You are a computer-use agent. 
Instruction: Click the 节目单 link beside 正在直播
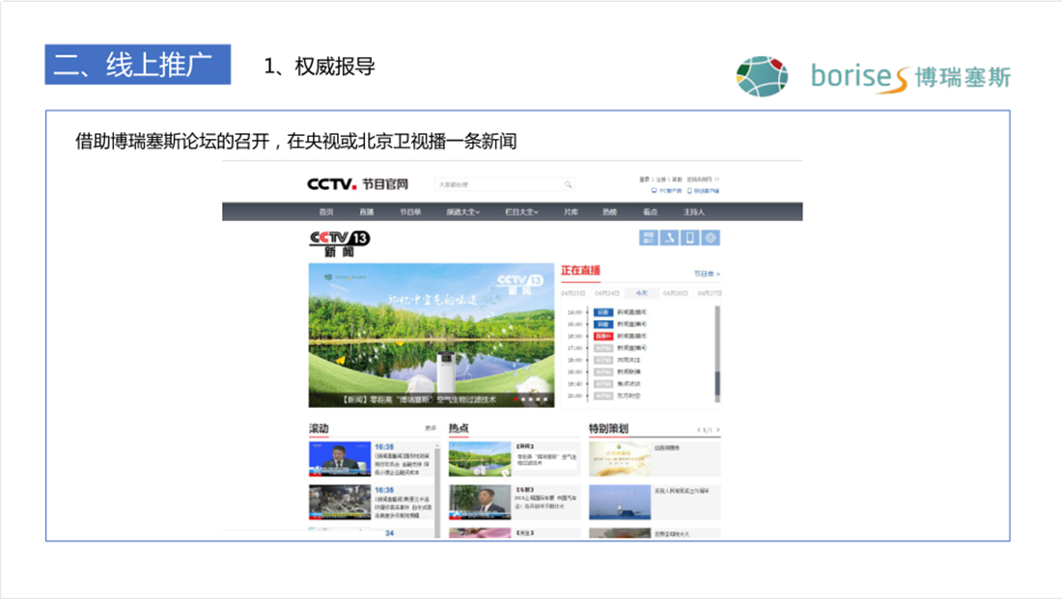click(x=706, y=274)
